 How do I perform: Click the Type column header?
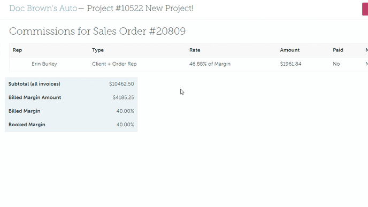(98, 50)
